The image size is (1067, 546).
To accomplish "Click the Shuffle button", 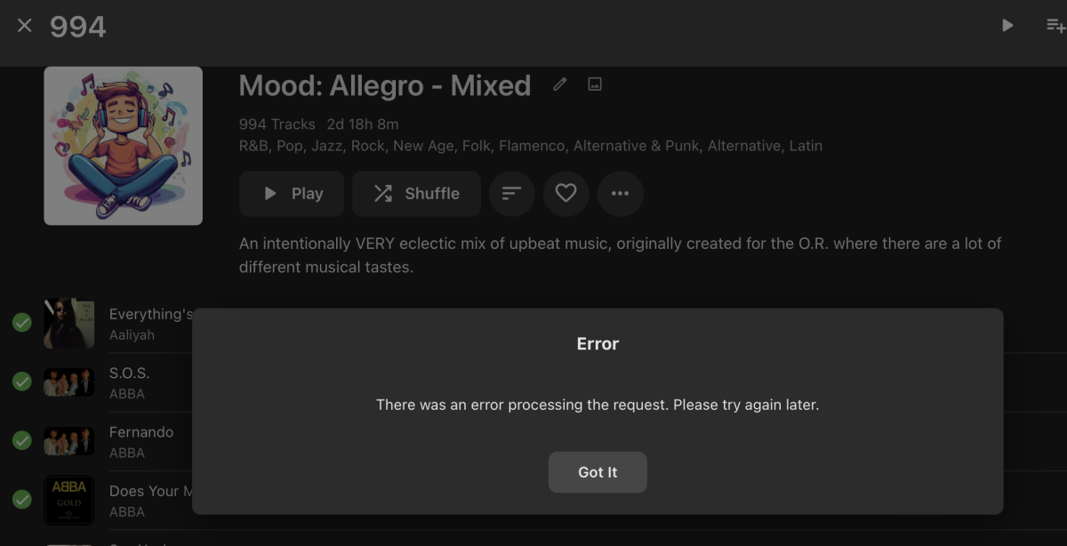I will tap(416, 193).
